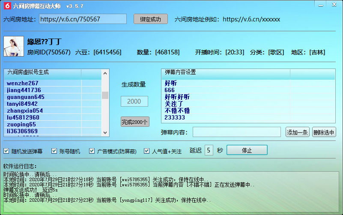Click the account list scrollbar thumb

(x=105, y=96)
